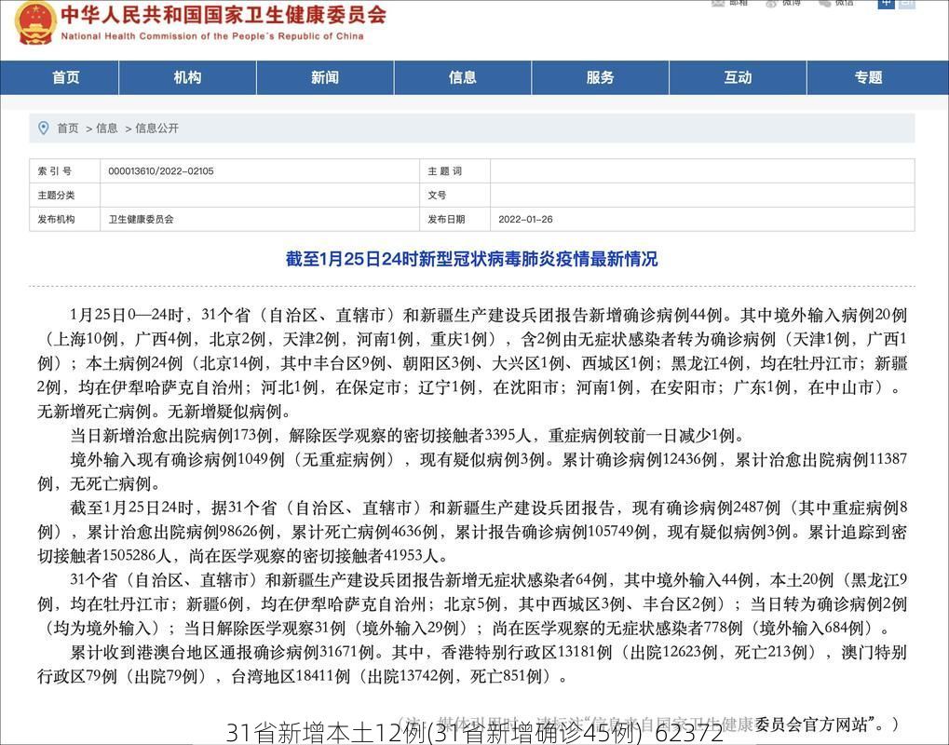Click the location pin breadcrumb icon
The height and width of the screenshot is (745, 949).
point(40,128)
